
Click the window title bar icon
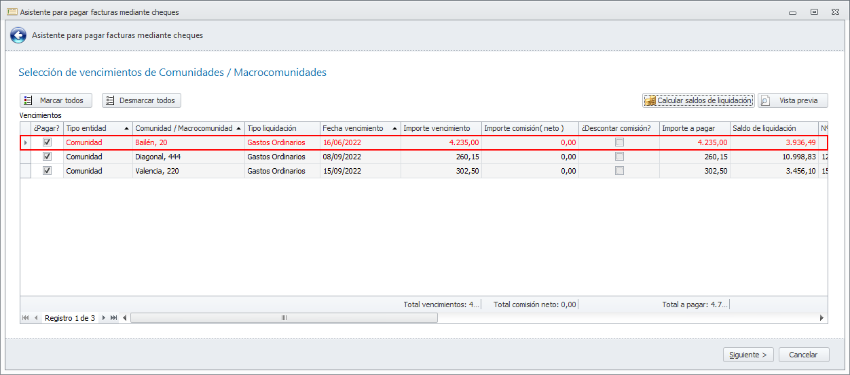click(x=12, y=12)
